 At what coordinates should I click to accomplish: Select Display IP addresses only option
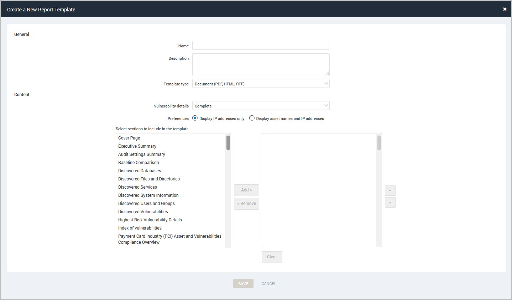(x=195, y=118)
